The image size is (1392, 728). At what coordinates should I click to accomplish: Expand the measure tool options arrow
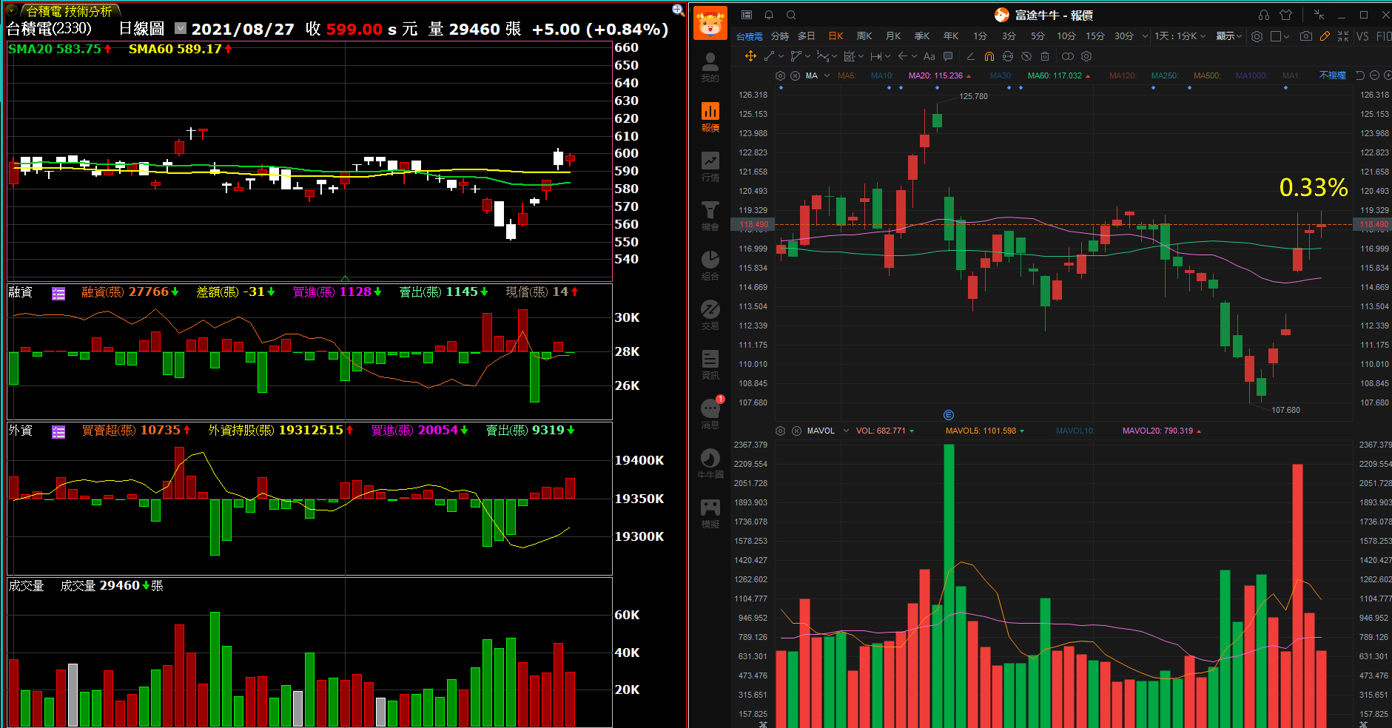point(887,56)
